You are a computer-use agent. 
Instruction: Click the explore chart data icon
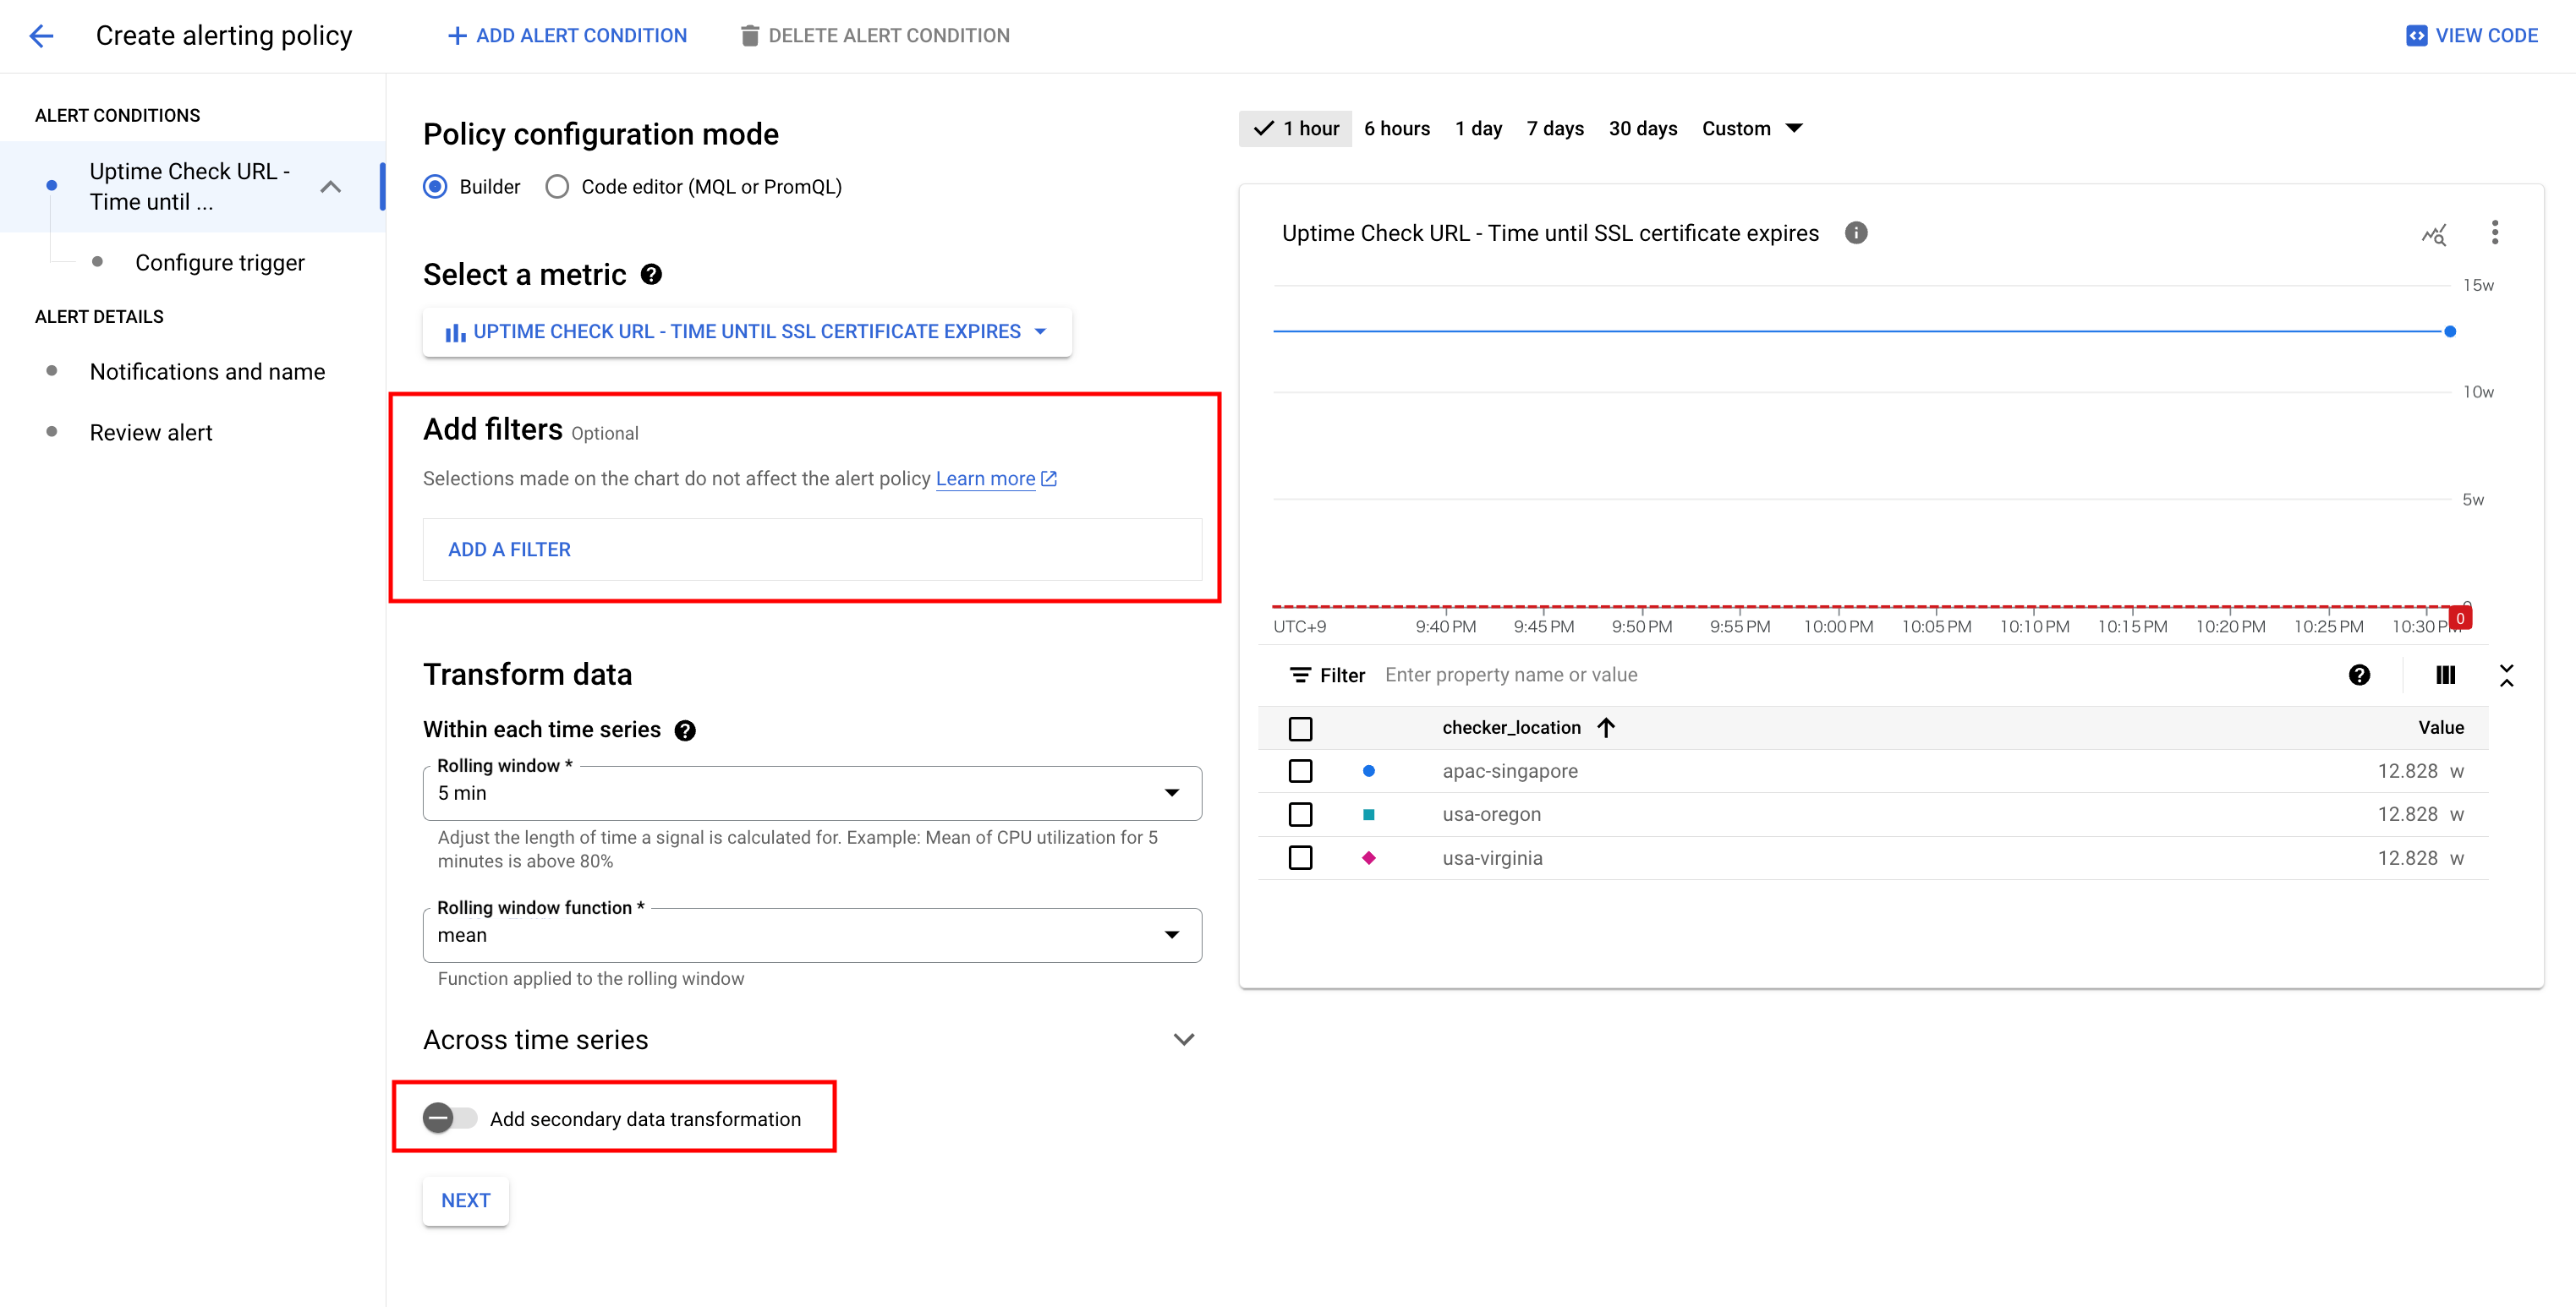coord(2433,235)
